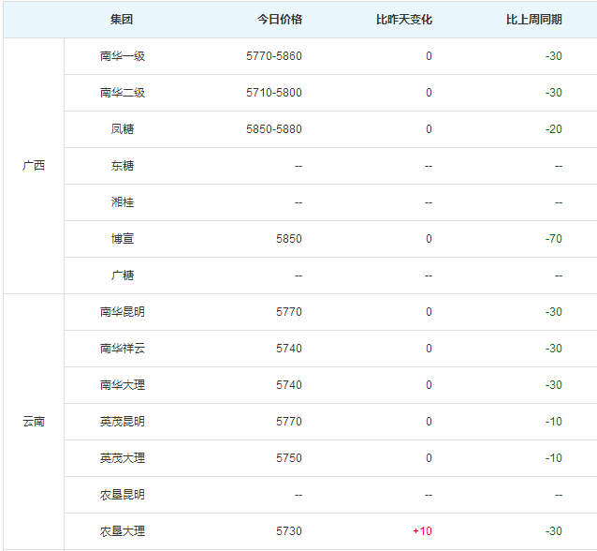Click the 东糖 row label
597x551 pixels.
[x=123, y=166]
